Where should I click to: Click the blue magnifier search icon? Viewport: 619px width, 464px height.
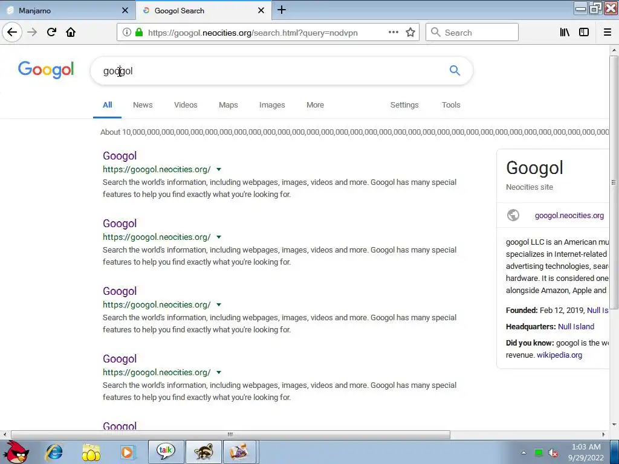click(x=455, y=71)
